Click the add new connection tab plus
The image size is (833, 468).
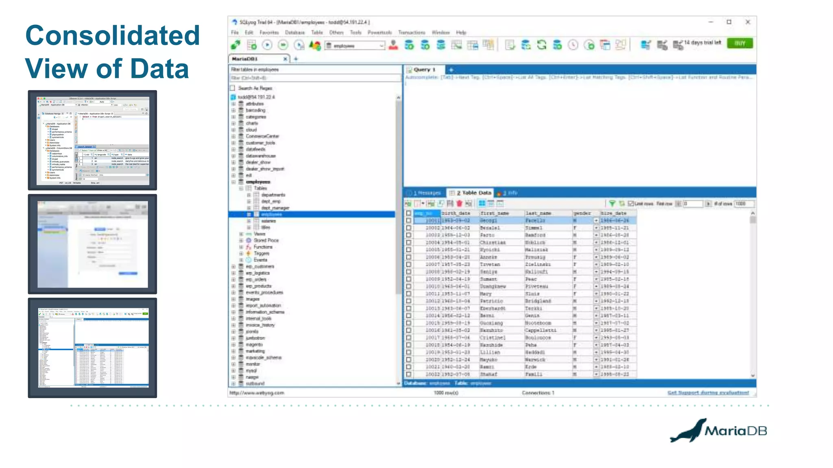coord(296,59)
